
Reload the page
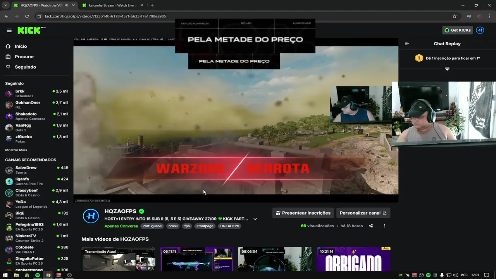click(x=27, y=16)
